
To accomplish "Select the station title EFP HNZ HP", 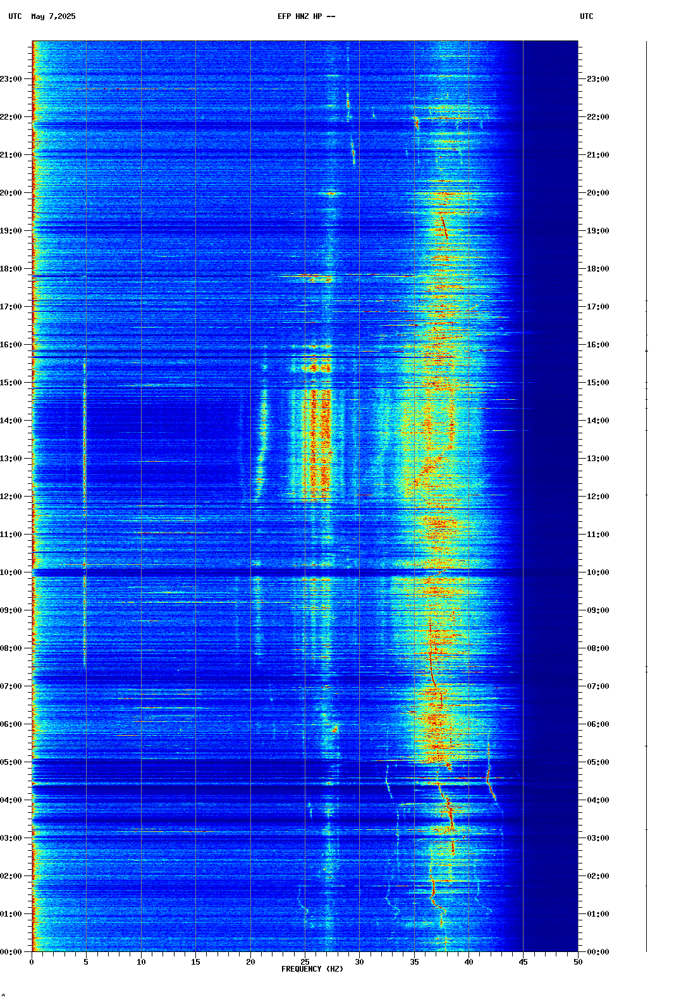I will [x=300, y=16].
